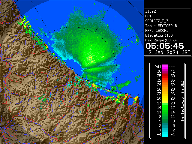Pick the orange 29 to 32 color band
The height and width of the screenshot is (144, 192).
click(x=165, y=85)
